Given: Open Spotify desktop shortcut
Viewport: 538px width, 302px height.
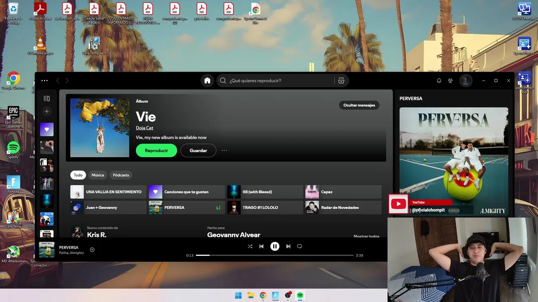Looking at the screenshot, I should 13,150.
